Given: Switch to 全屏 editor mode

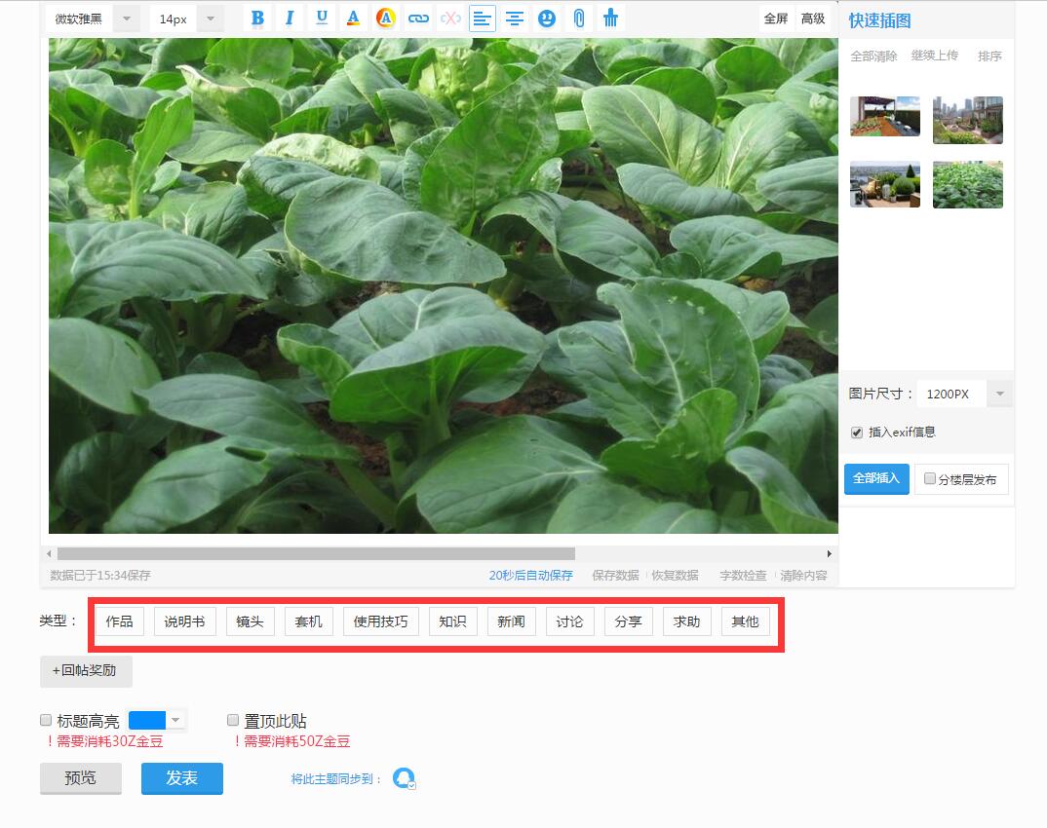Looking at the screenshot, I should coord(775,18).
